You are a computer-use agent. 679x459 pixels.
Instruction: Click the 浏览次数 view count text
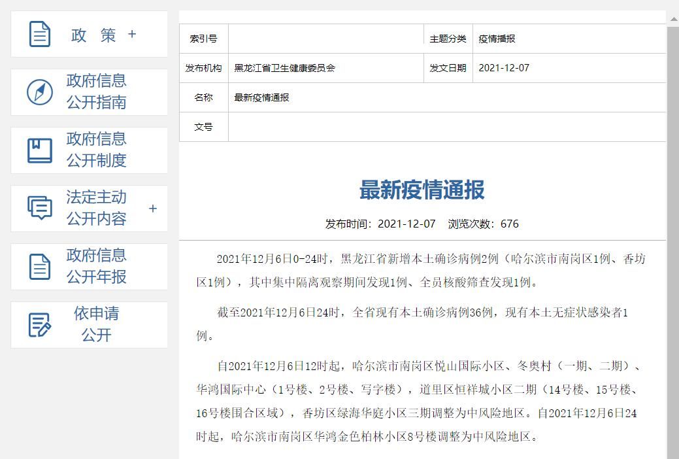[x=483, y=224]
